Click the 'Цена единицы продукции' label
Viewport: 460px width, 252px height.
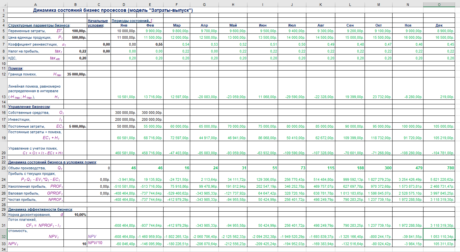(35, 37)
